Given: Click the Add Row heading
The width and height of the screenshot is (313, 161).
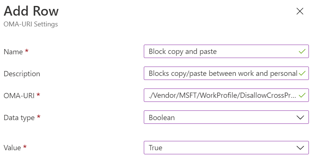Looking at the screenshot, I should [31, 11].
